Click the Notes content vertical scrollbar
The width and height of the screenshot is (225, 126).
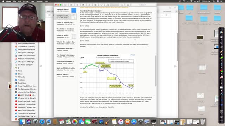point(156,71)
